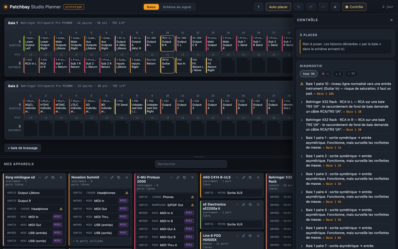Image resolution: width=398 pixels, height=249 pixels.
Task: Add a bay with '+ baie de brassage'
Action: (x=23, y=148)
